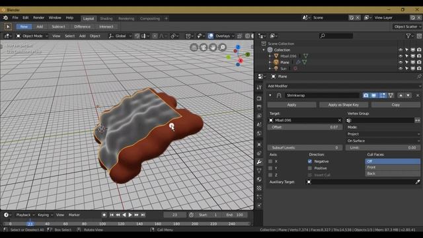Open the Overlays dropdown arrow
423x238 pixels.
tap(233, 36)
